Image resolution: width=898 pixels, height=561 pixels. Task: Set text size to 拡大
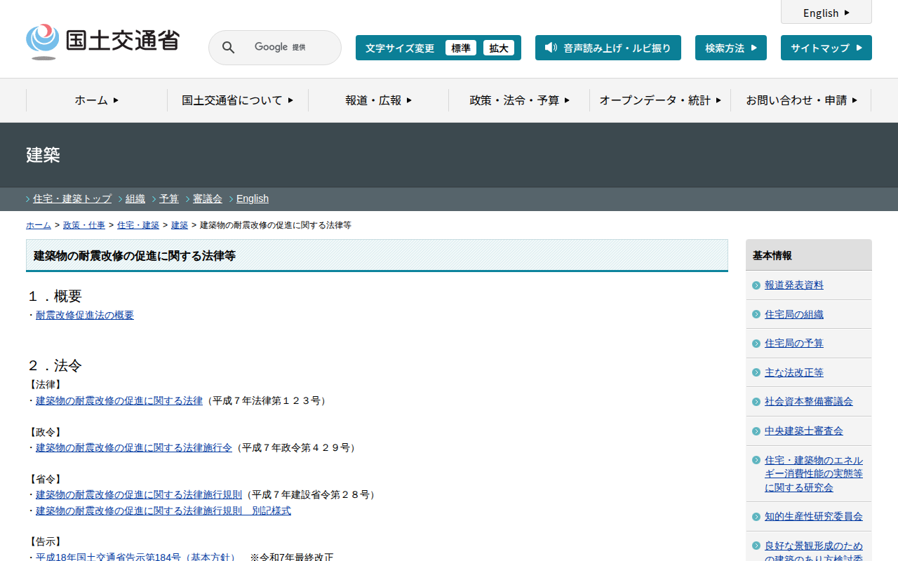[x=499, y=48]
